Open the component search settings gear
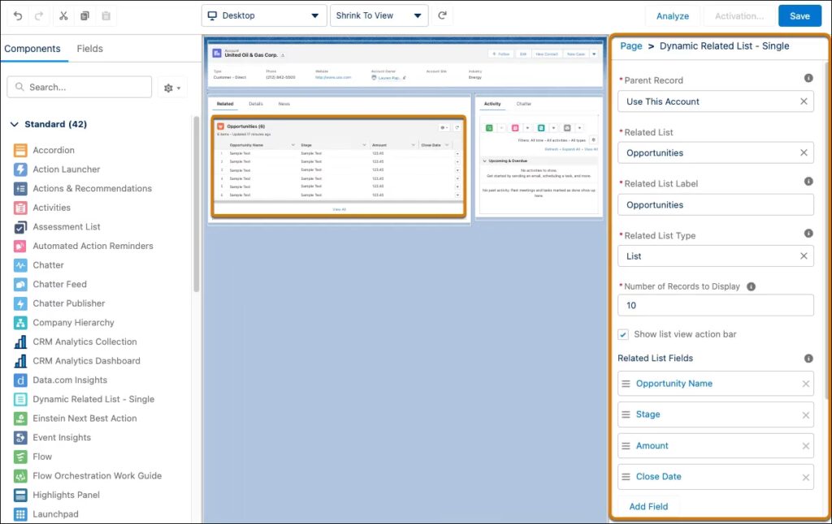This screenshot has height=524, width=832. click(173, 88)
